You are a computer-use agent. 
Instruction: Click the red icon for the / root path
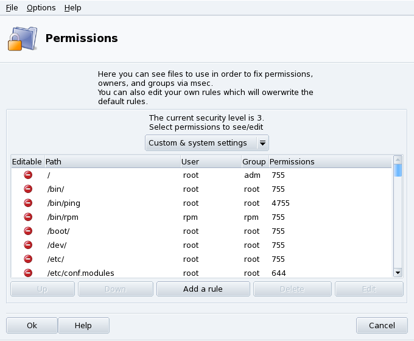point(28,175)
